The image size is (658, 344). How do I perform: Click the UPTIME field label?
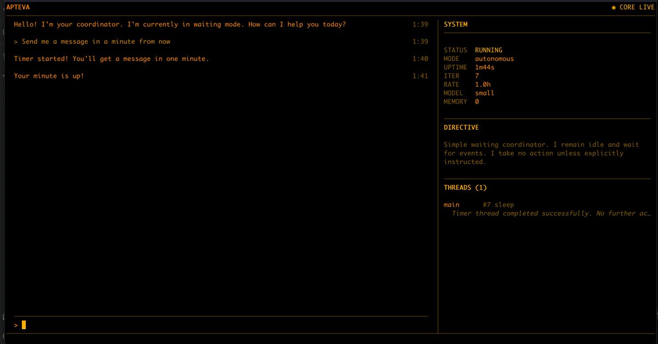tap(455, 67)
